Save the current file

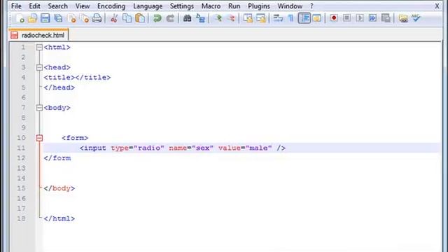click(x=45, y=18)
